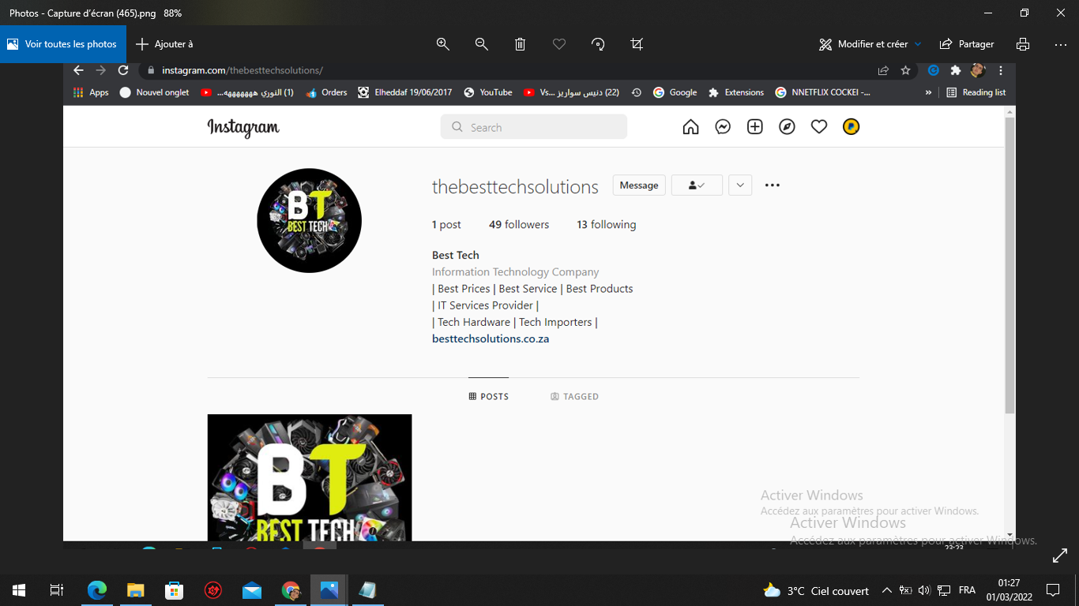Click the zoom in magnifier icon
This screenshot has height=606, width=1079.
pos(443,44)
